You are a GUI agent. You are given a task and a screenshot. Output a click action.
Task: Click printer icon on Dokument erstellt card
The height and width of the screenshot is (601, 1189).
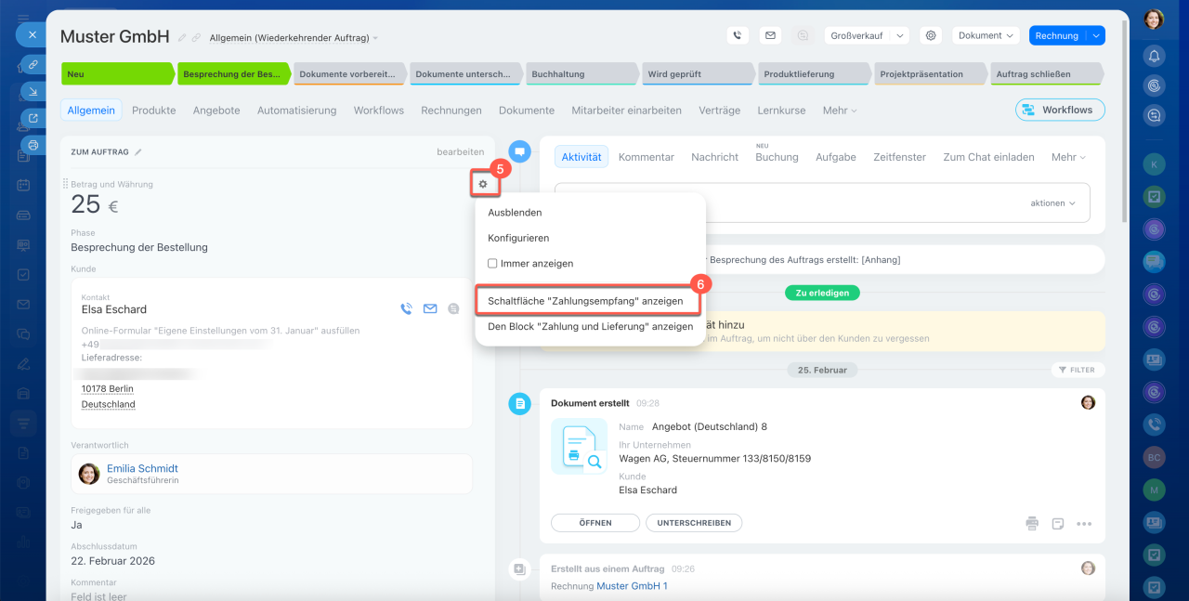1032,523
